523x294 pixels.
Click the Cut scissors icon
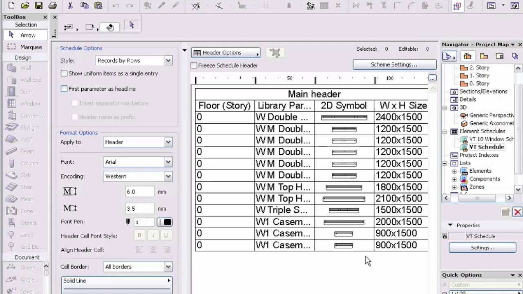point(70,6)
